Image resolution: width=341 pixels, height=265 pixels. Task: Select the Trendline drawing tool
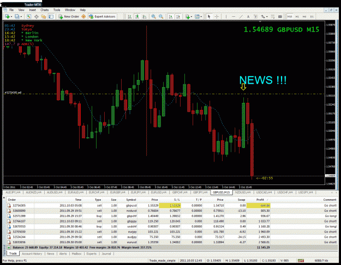coord(241,17)
